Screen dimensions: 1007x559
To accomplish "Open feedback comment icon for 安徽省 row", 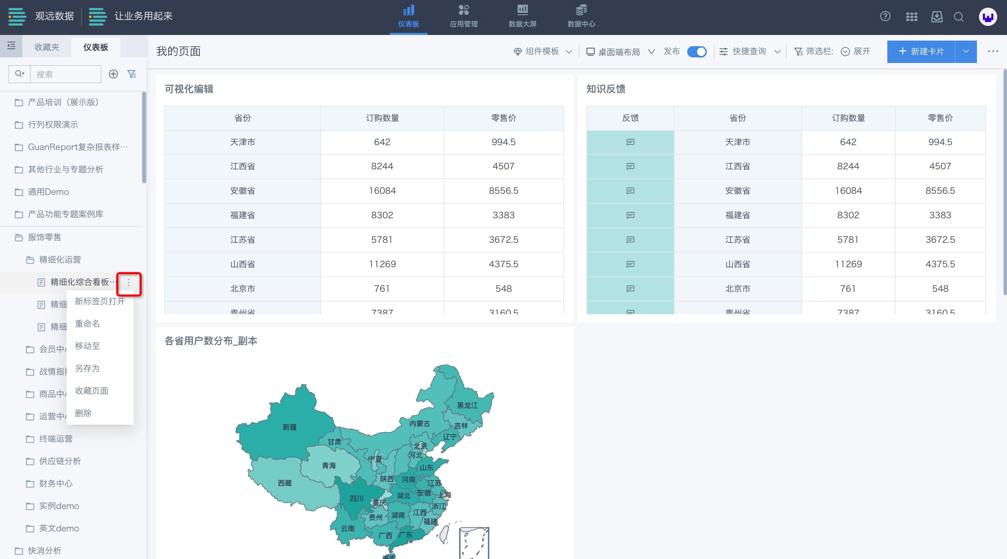I will [630, 191].
